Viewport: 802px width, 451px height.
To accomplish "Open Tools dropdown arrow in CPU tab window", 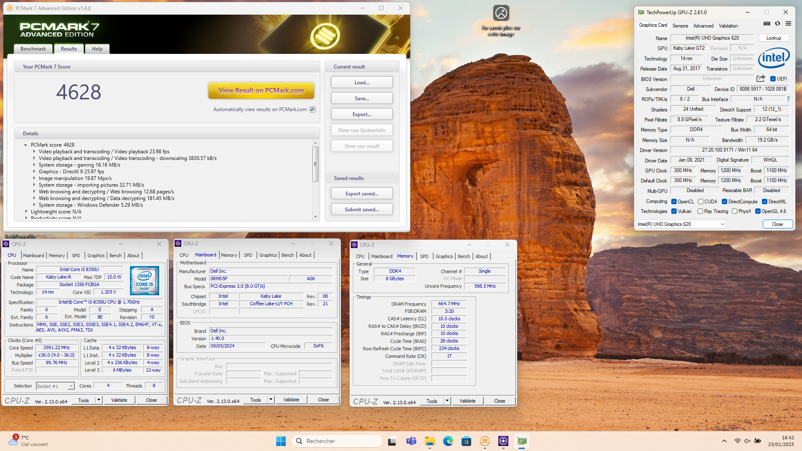I will pos(99,400).
